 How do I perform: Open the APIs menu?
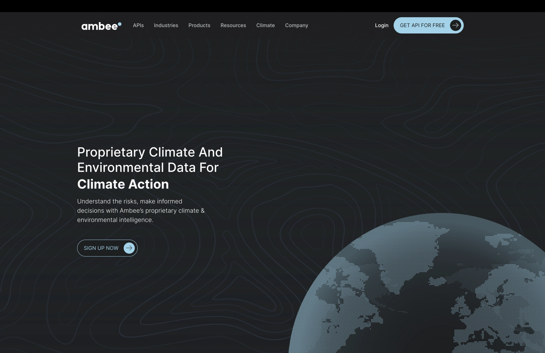click(x=138, y=25)
